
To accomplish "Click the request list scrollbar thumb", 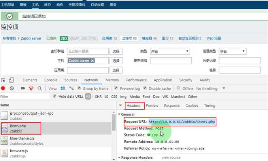I will point(114,122).
